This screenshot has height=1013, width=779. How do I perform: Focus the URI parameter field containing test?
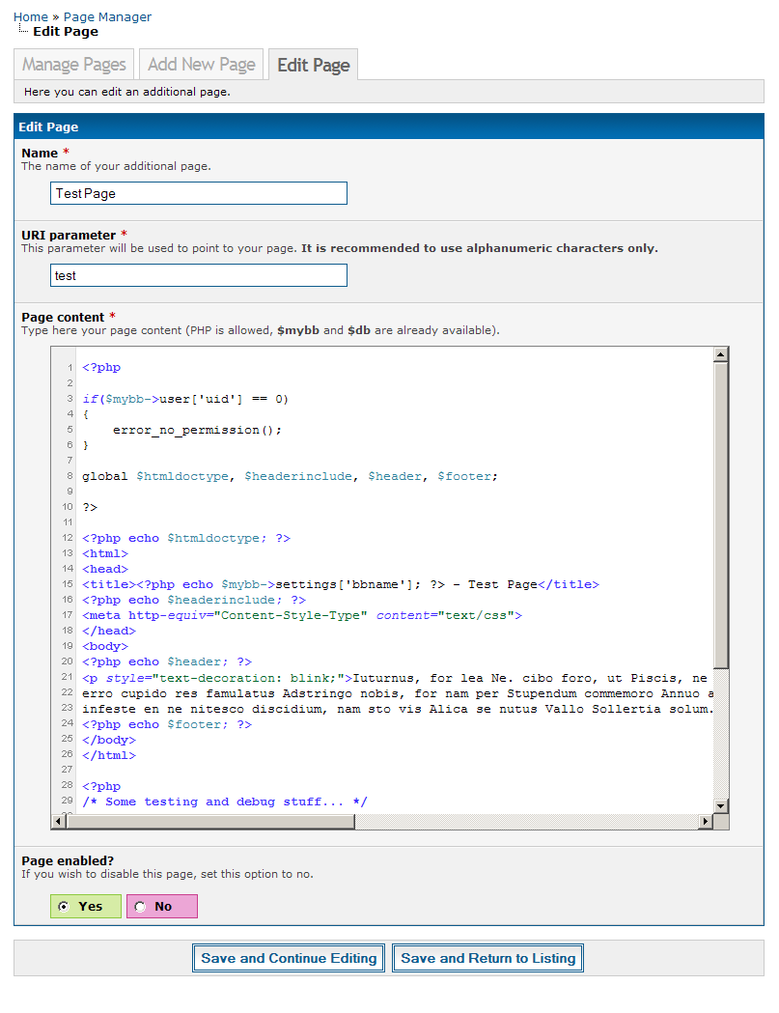pos(198,275)
